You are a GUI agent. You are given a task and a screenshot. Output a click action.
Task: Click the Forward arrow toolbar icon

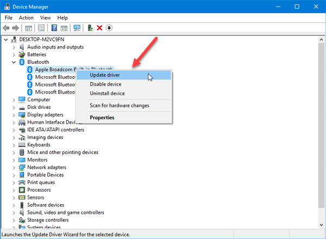click(x=16, y=28)
